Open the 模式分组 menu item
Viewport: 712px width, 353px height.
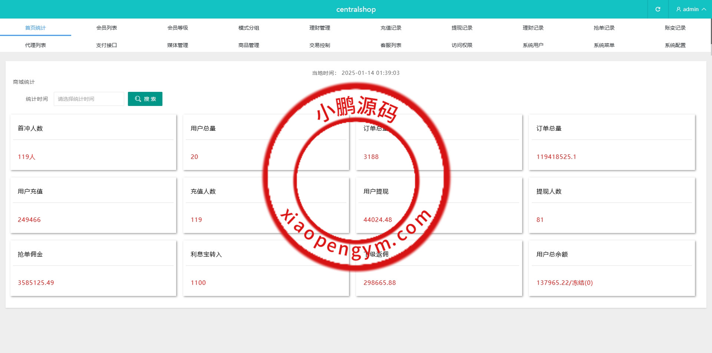coord(249,28)
